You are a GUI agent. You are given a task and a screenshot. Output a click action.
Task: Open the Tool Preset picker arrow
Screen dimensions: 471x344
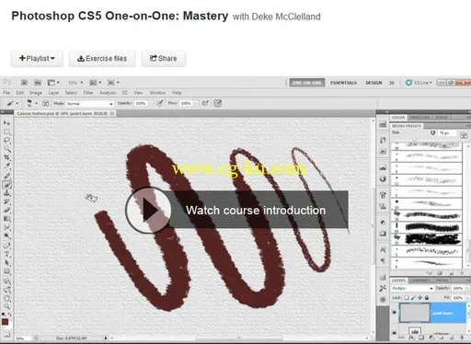pos(17,103)
